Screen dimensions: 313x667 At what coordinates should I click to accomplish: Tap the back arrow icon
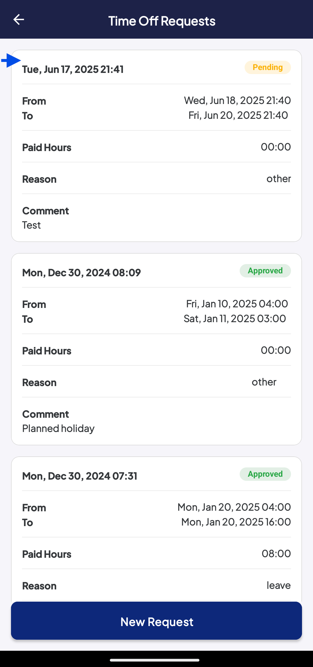pyautogui.click(x=19, y=20)
